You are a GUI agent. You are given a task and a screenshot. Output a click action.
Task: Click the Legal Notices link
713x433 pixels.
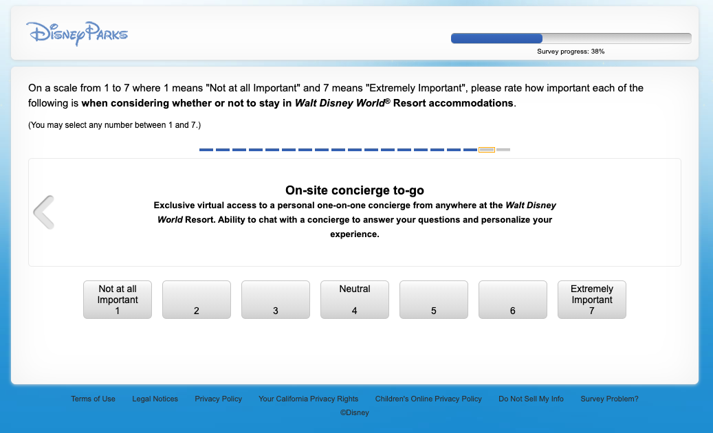155,399
